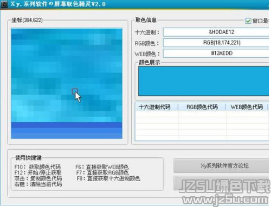Click the blue 颜色展示 color preview

coord(203,81)
